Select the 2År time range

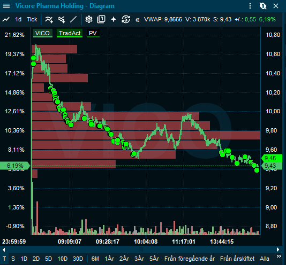[x=124, y=259]
